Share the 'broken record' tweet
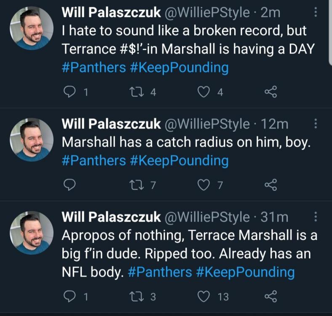The image size is (332, 316). coord(270,92)
